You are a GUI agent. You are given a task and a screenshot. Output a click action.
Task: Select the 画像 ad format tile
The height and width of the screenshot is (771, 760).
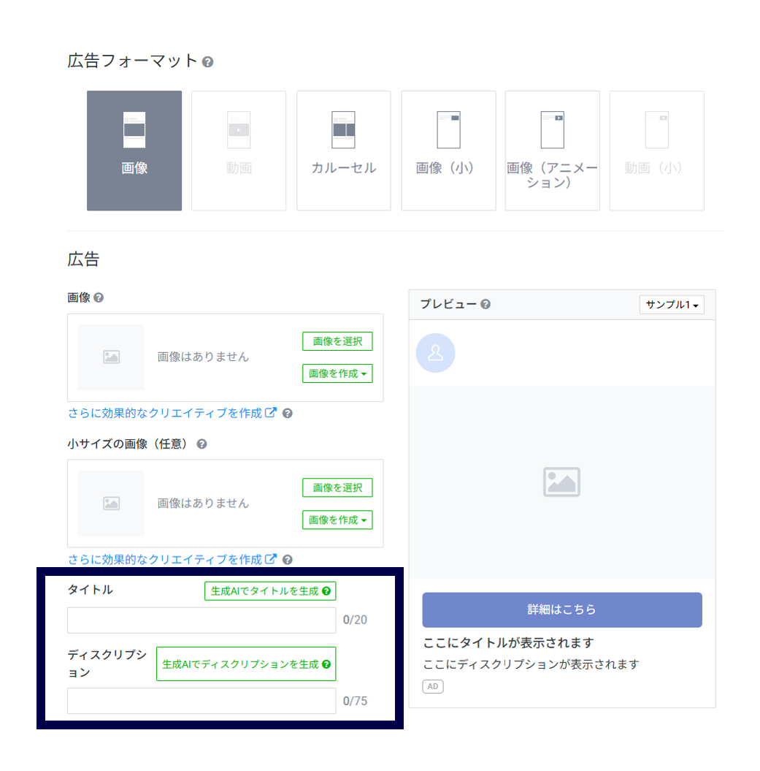point(134,151)
